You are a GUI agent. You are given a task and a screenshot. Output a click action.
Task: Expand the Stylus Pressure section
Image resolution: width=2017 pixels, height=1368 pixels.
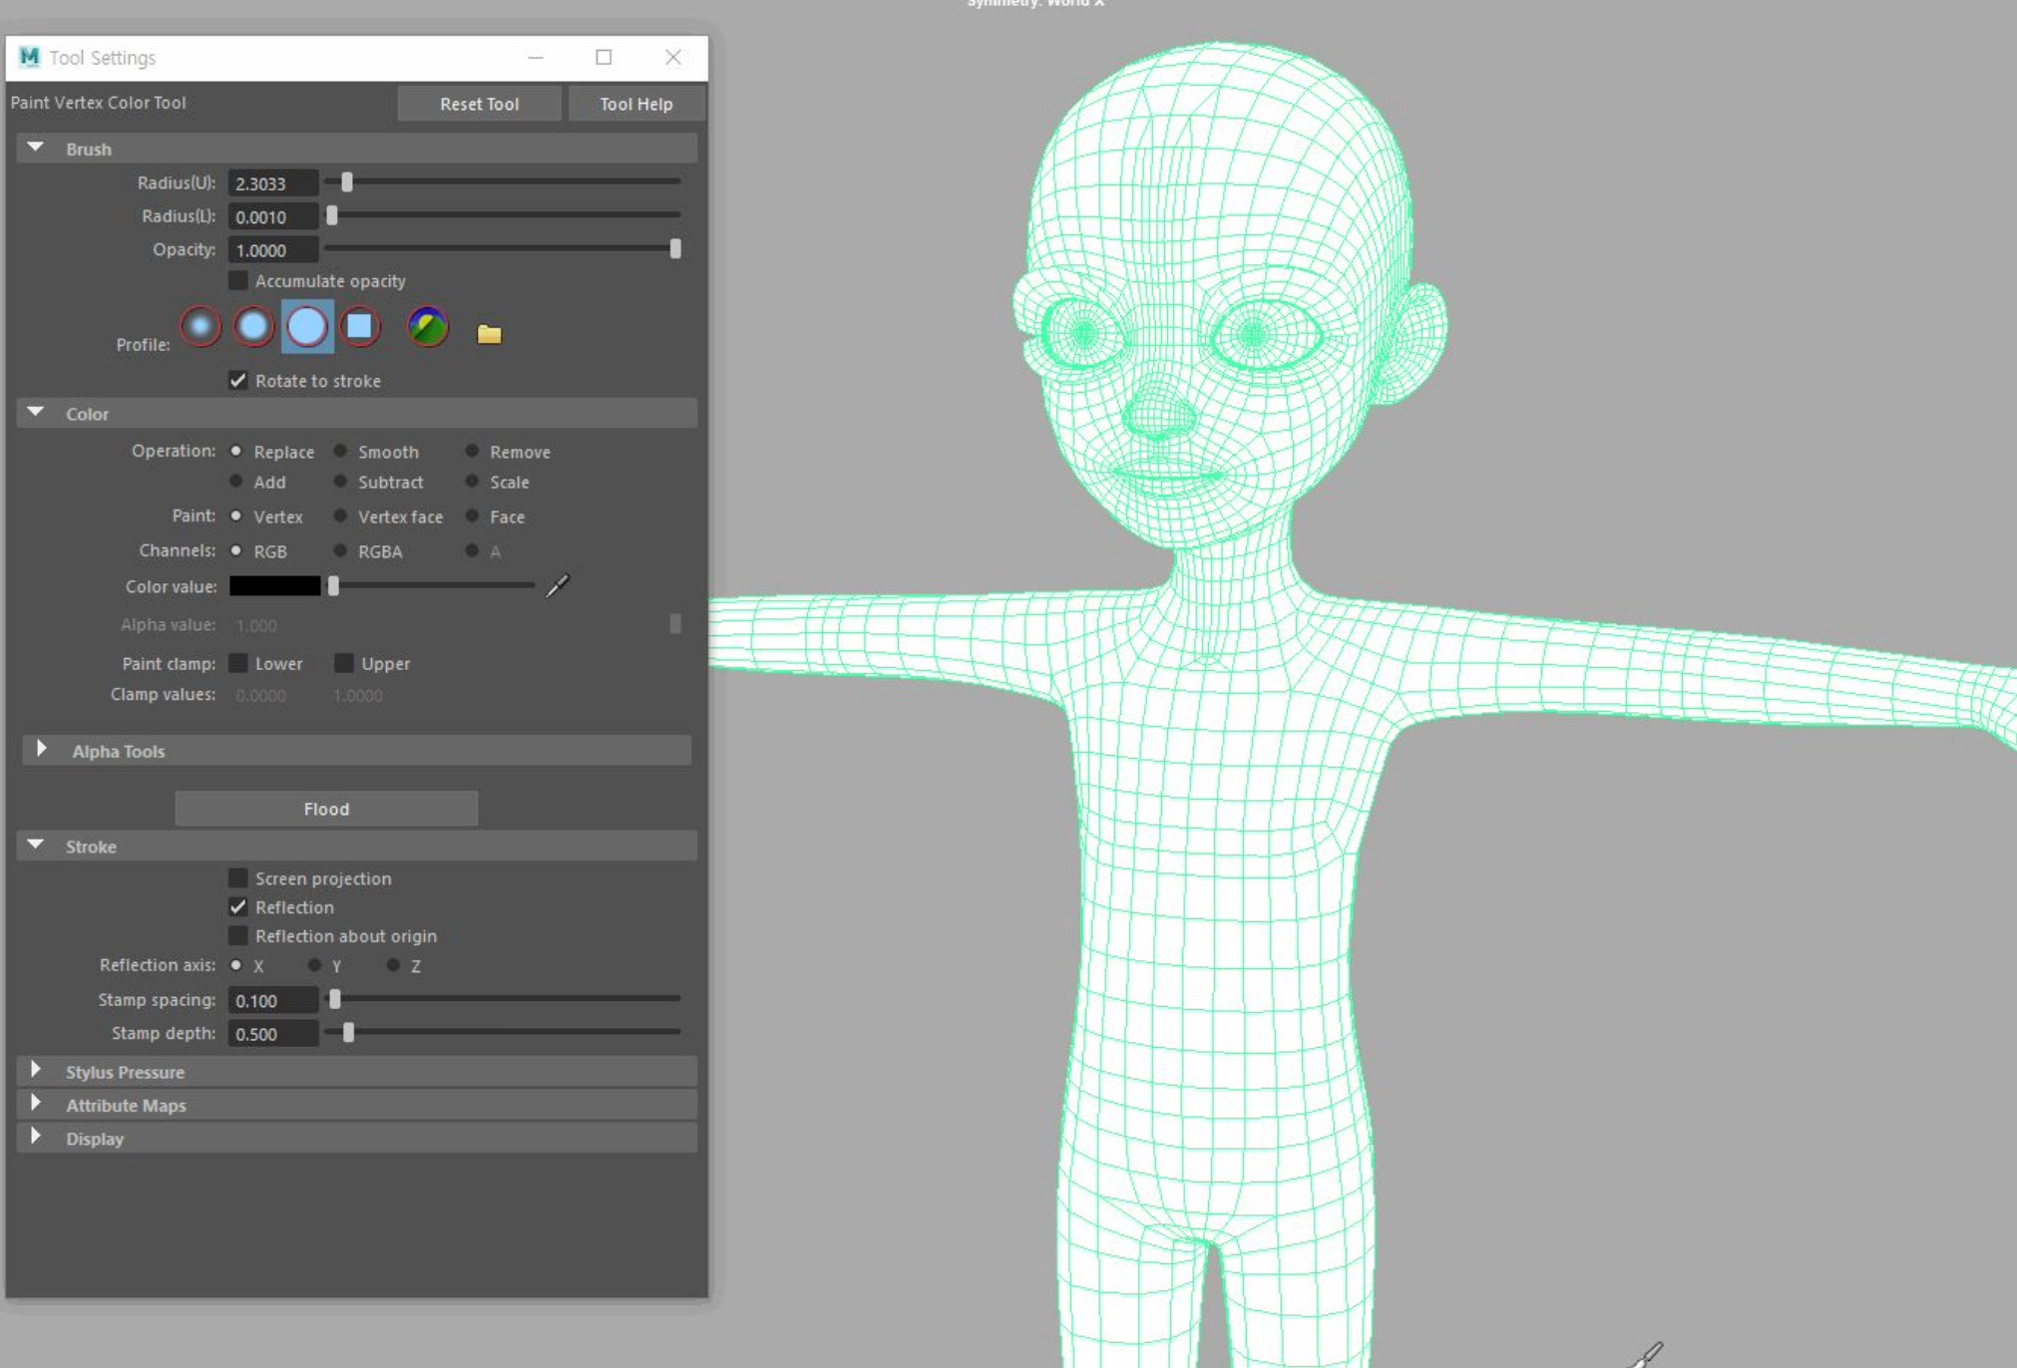(x=37, y=1071)
